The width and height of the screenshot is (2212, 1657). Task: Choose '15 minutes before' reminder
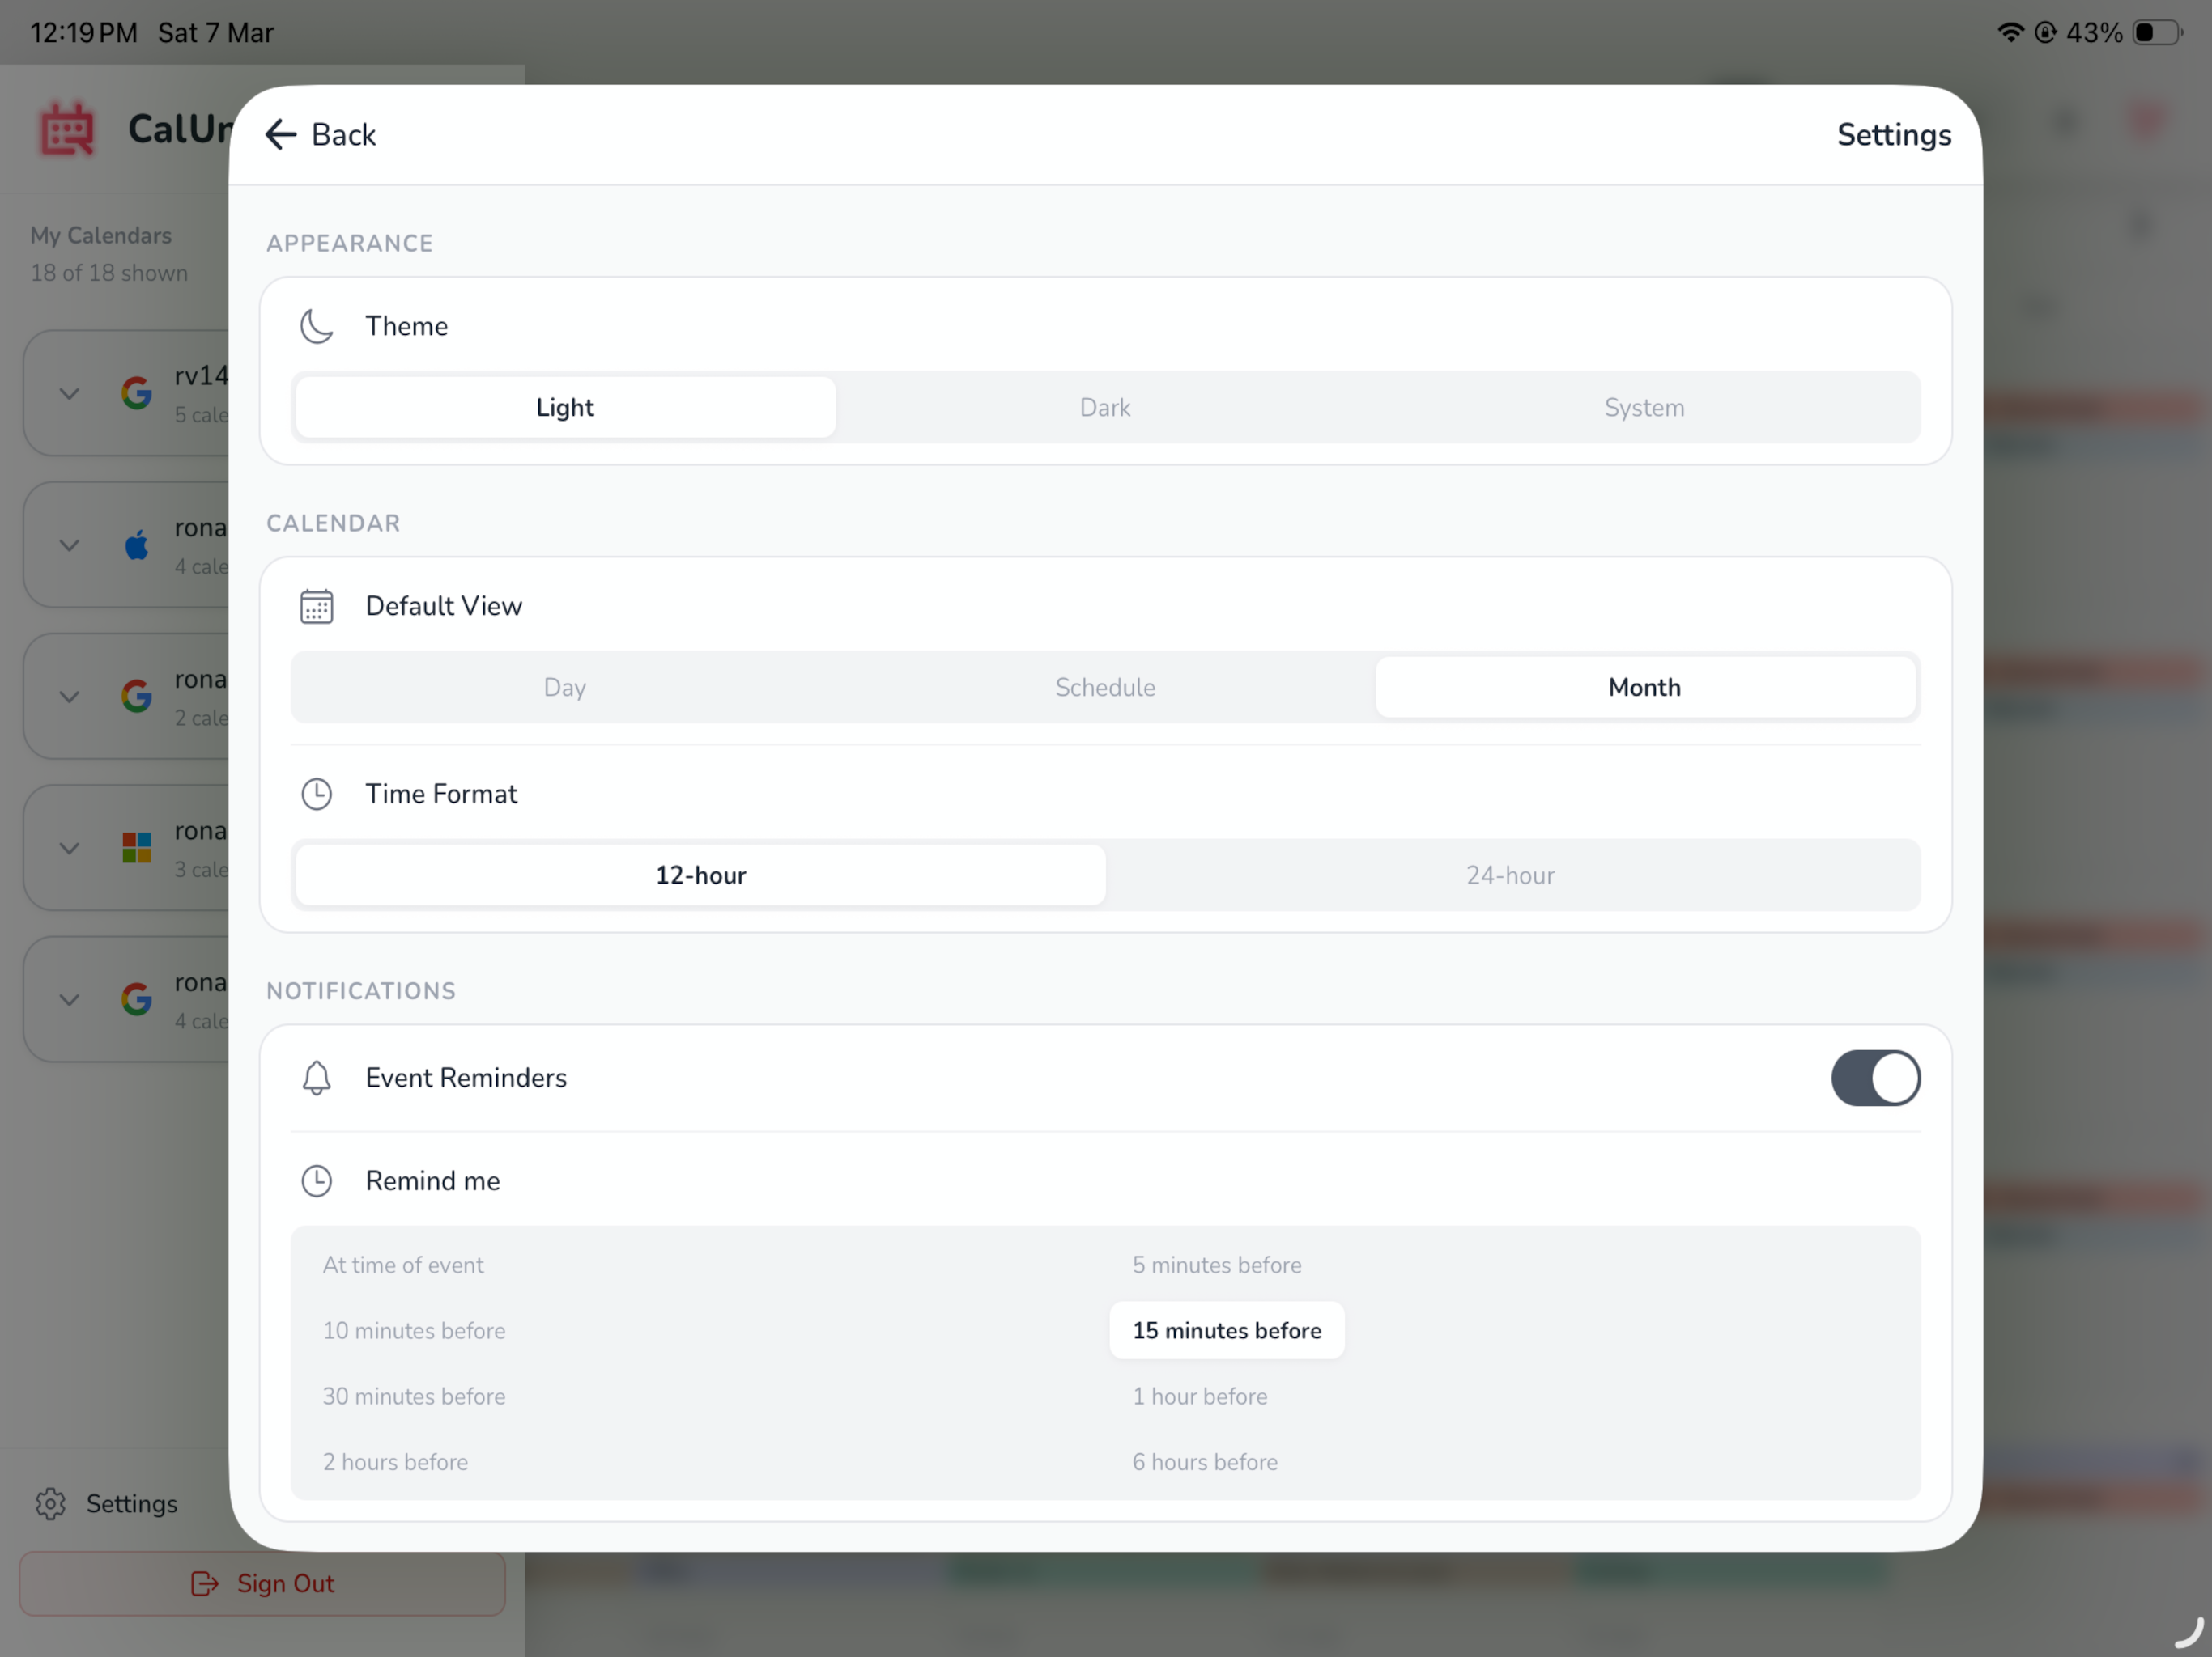tap(1227, 1331)
